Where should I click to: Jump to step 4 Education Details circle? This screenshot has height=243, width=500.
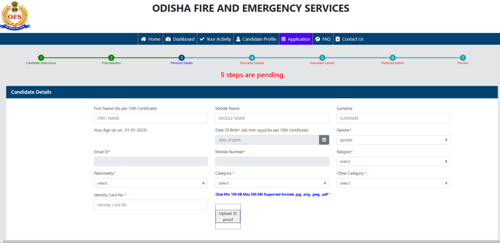coord(252,57)
